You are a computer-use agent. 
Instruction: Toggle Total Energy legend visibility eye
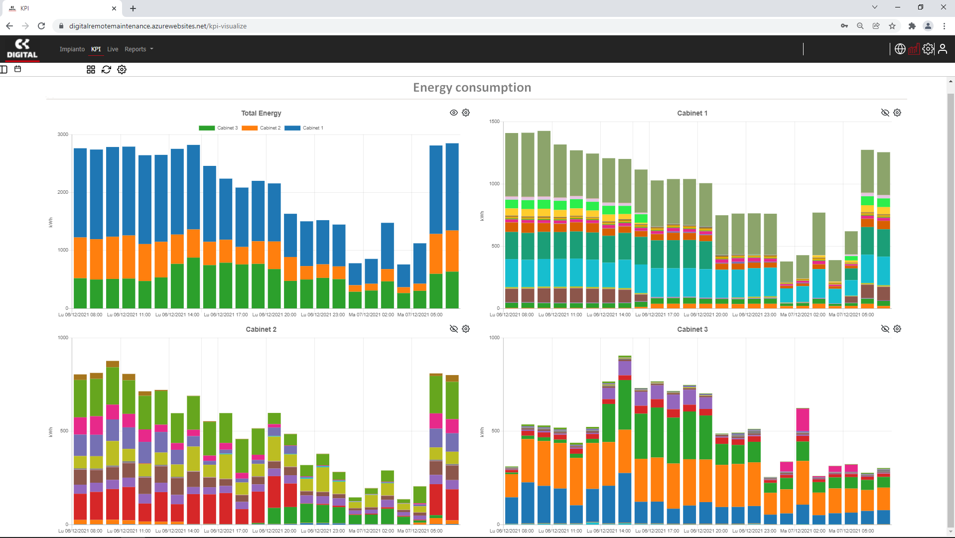pos(454,113)
